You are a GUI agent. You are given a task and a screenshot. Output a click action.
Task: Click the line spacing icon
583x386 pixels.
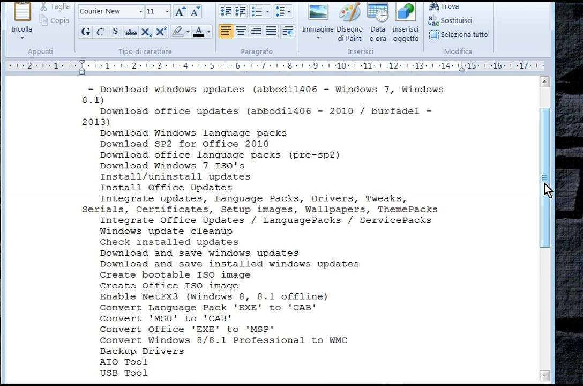[280, 12]
